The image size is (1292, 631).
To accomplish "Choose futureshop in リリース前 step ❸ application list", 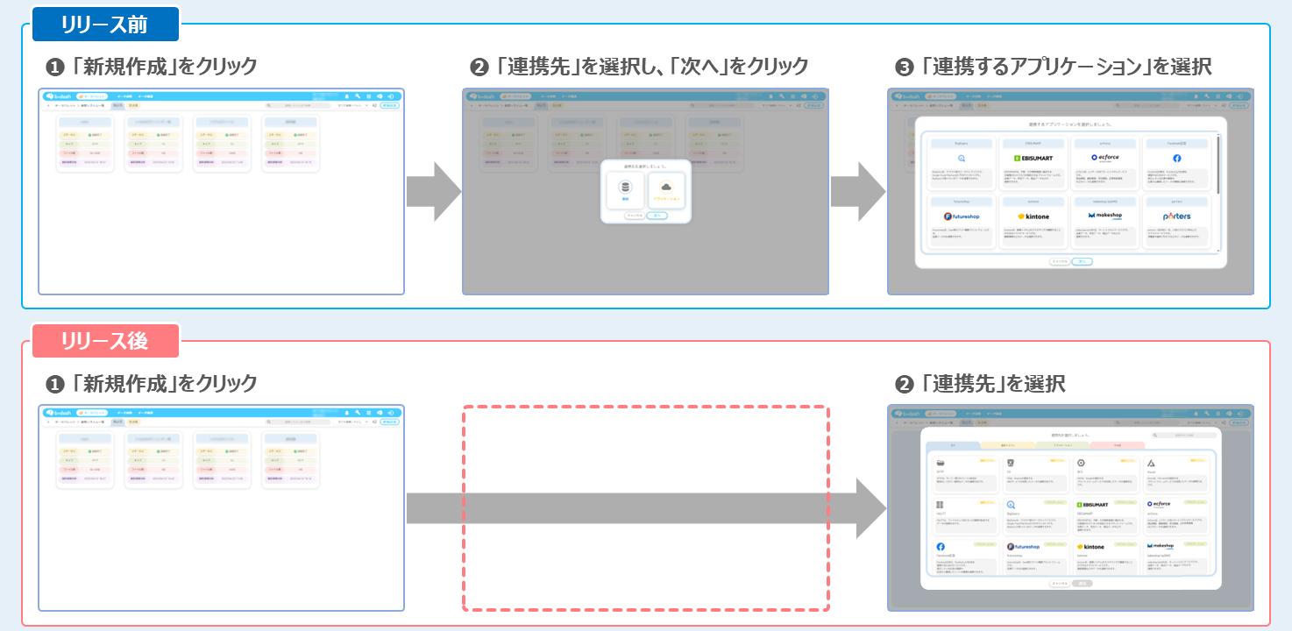I will [x=962, y=221].
